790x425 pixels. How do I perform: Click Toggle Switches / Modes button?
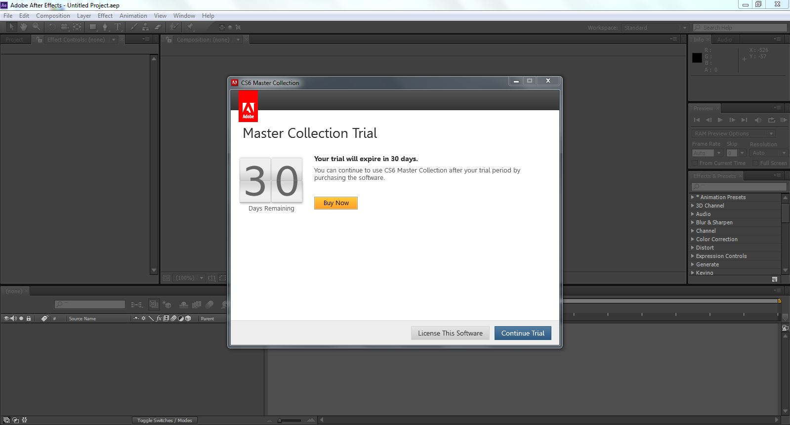(165, 421)
